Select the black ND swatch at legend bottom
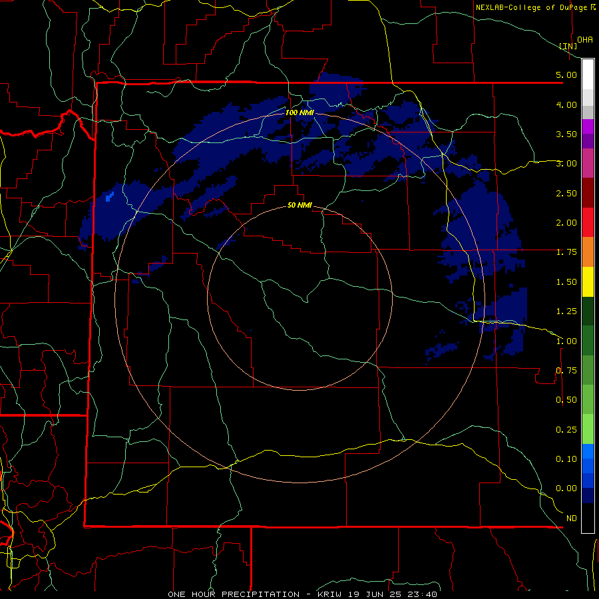 [588, 518]
